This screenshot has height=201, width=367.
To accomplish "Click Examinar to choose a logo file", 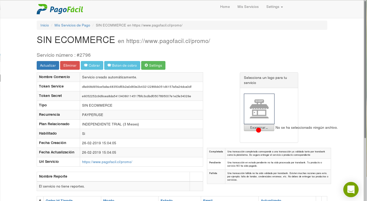I will pos(259,128).
